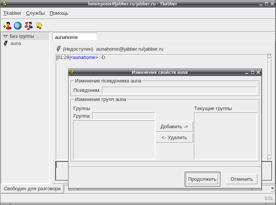The image size is (276, 205).
Task: Click the Добавить -> button
Action: pyautogui.click(x=174, y=127)
